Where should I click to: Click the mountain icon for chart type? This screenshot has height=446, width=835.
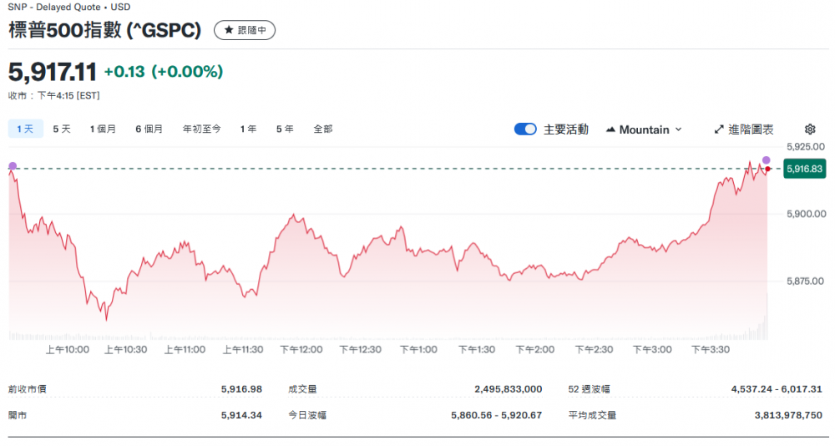610,129
